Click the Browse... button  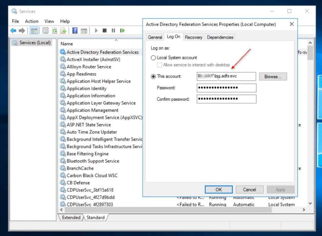click(x=273, y=77)
